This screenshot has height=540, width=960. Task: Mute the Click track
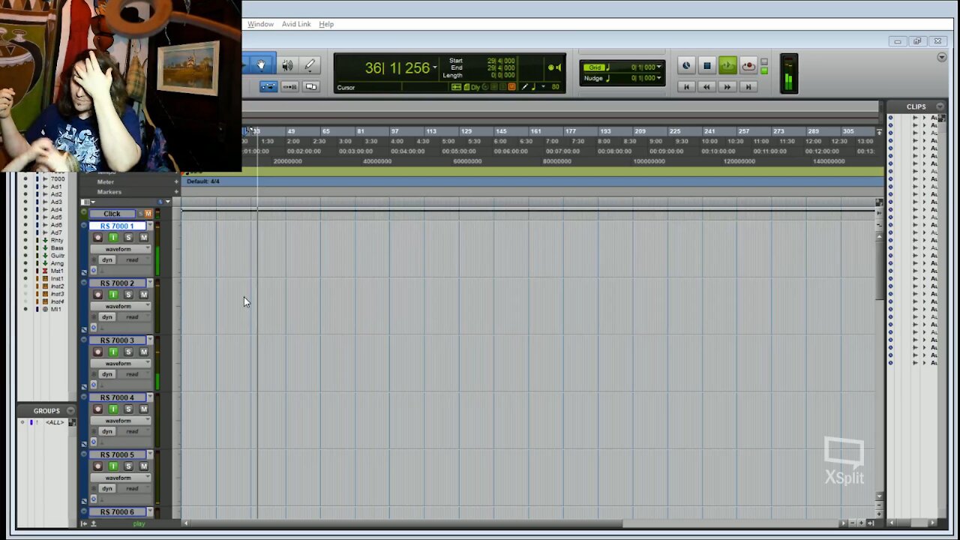pyautogui.click(x=148, y=214)
